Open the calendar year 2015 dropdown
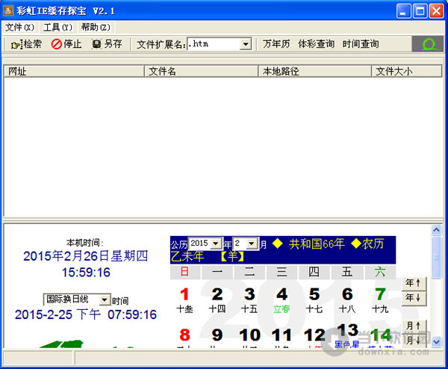 click(x=216, y=244)
